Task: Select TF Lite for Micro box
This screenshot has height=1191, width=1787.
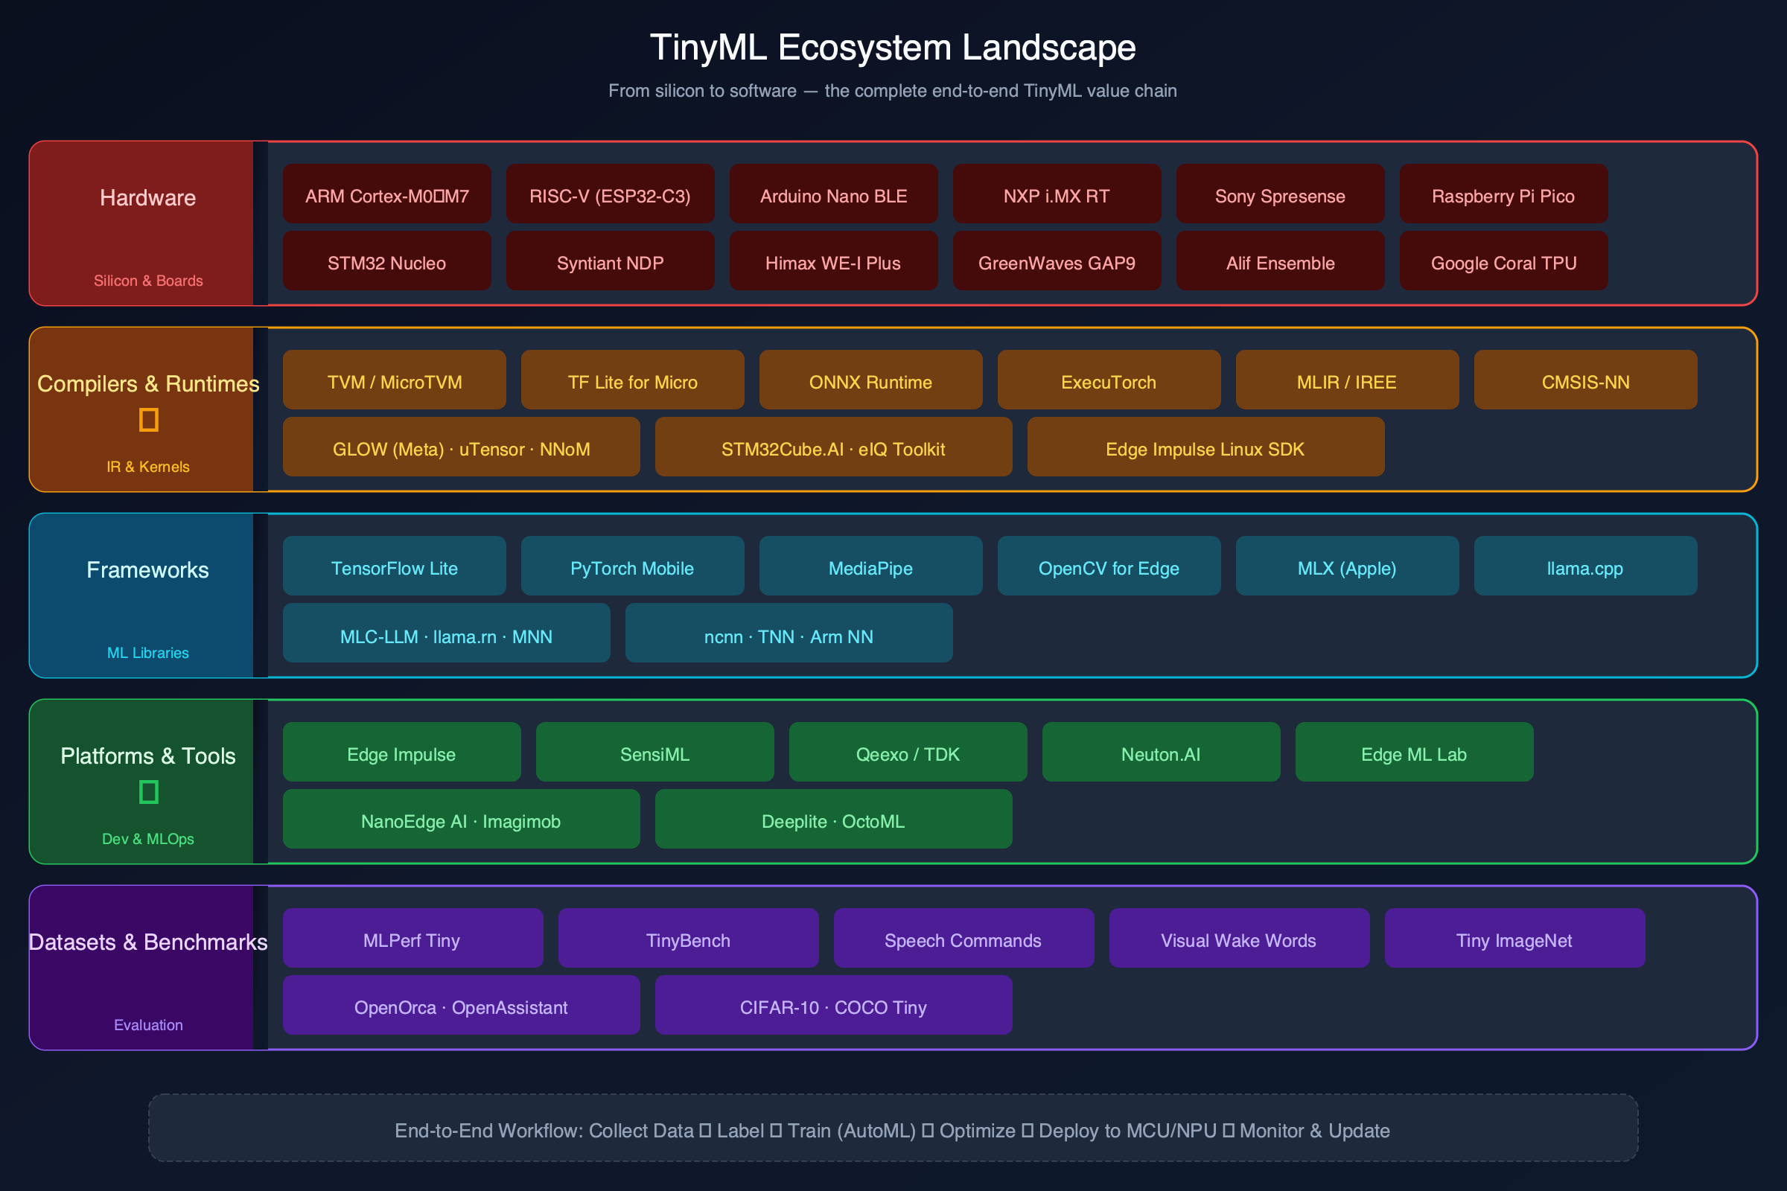Action: (x=633, y=380)
